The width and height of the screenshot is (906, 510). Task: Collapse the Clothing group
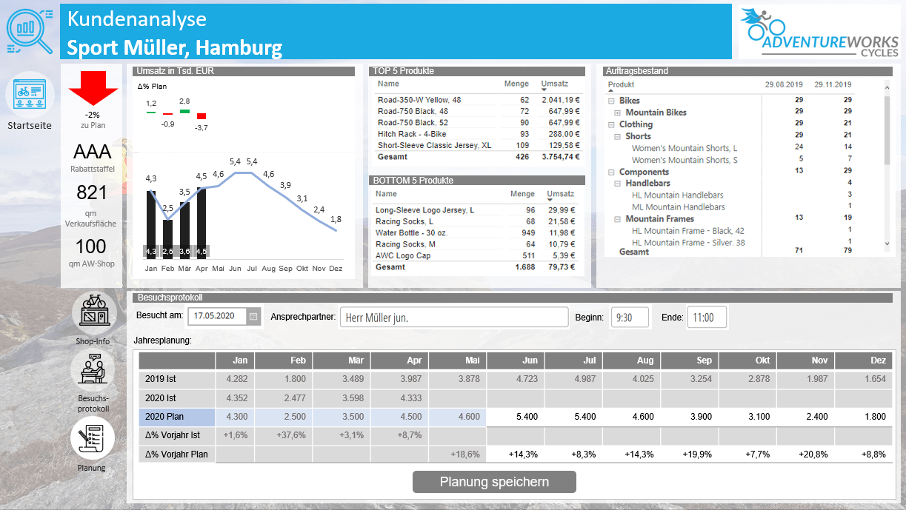[x=611, y=124]
